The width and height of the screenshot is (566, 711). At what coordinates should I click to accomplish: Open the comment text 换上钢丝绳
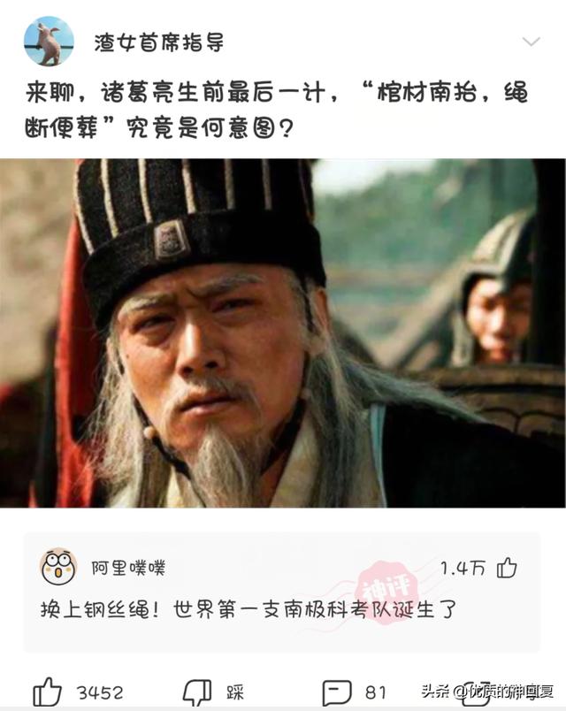(x=249, y=609)
